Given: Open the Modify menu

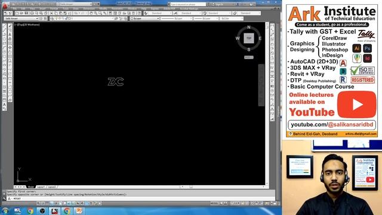Looking at the screenshot, I should coord(103,9).
